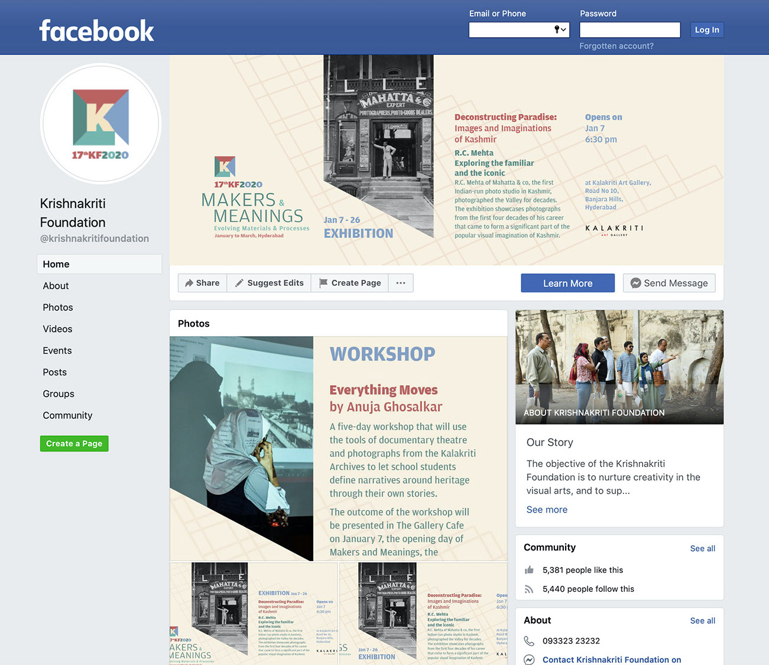Click phone number 093323 23232

[x=571, y=641]
